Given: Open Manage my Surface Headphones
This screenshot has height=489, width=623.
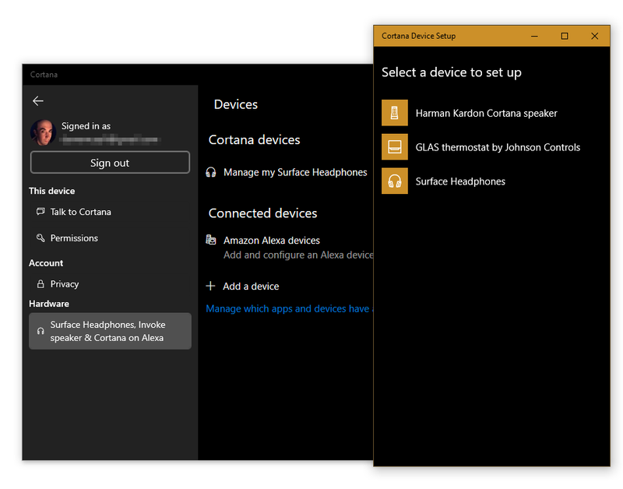Looking at the screenshot, I should click(295, 172).
